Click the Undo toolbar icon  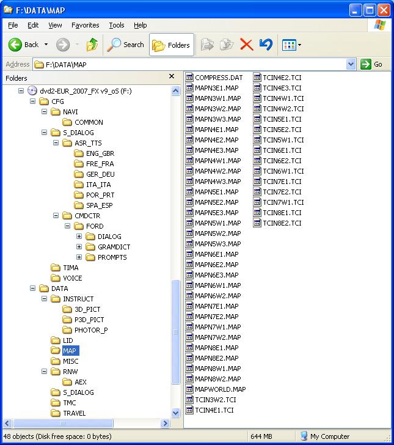click(x=265, y=45)
